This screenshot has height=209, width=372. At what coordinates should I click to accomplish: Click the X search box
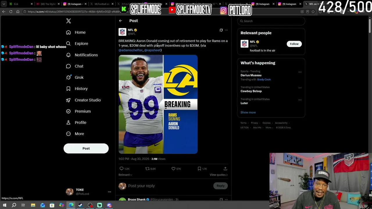(x=271, y=21)
